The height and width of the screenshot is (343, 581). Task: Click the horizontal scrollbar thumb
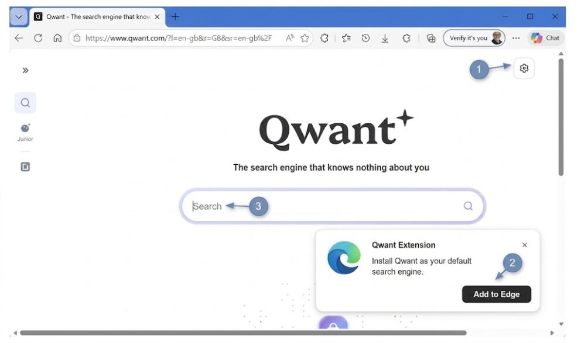click(243, 332)
